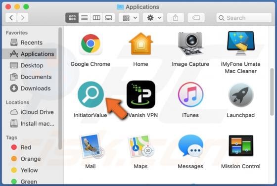Viewport: 277px width, 186px height.
Task: Select the Orange tag
Action: click(30, 159)
